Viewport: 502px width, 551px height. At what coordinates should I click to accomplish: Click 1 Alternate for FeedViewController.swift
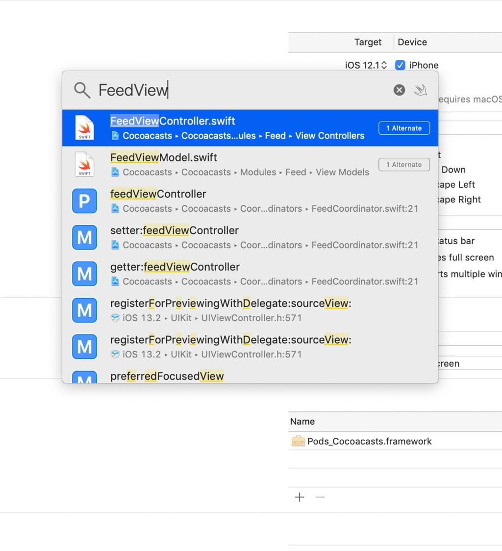pos(404,128)
